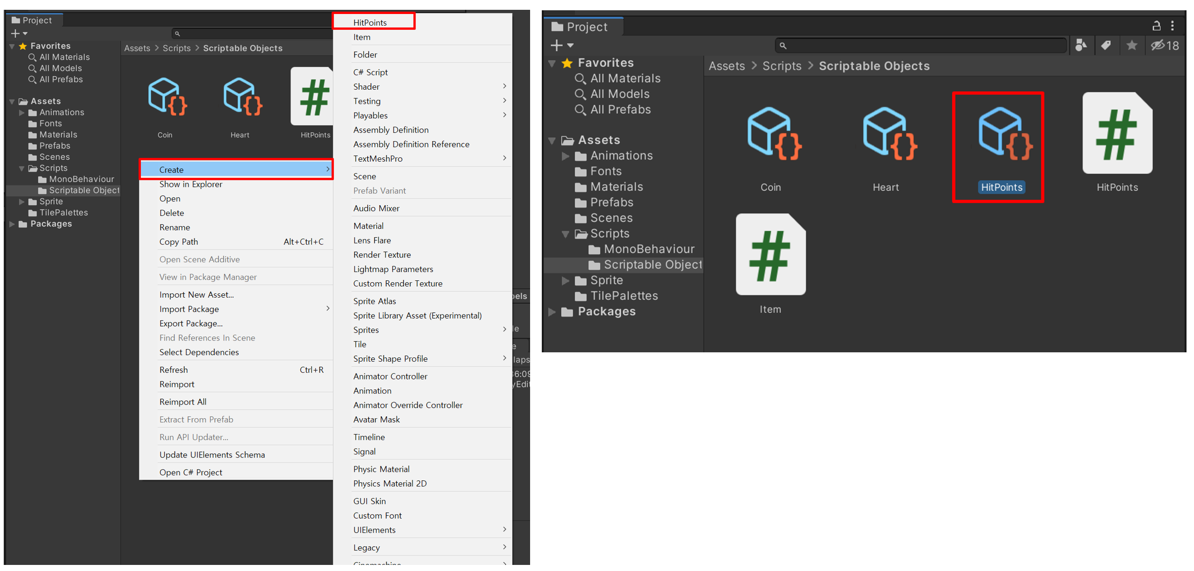Click the lock icon in right Project panel
This screenshot has width=1194, height=571.
pyautogui.click(x=1156, y=26)
